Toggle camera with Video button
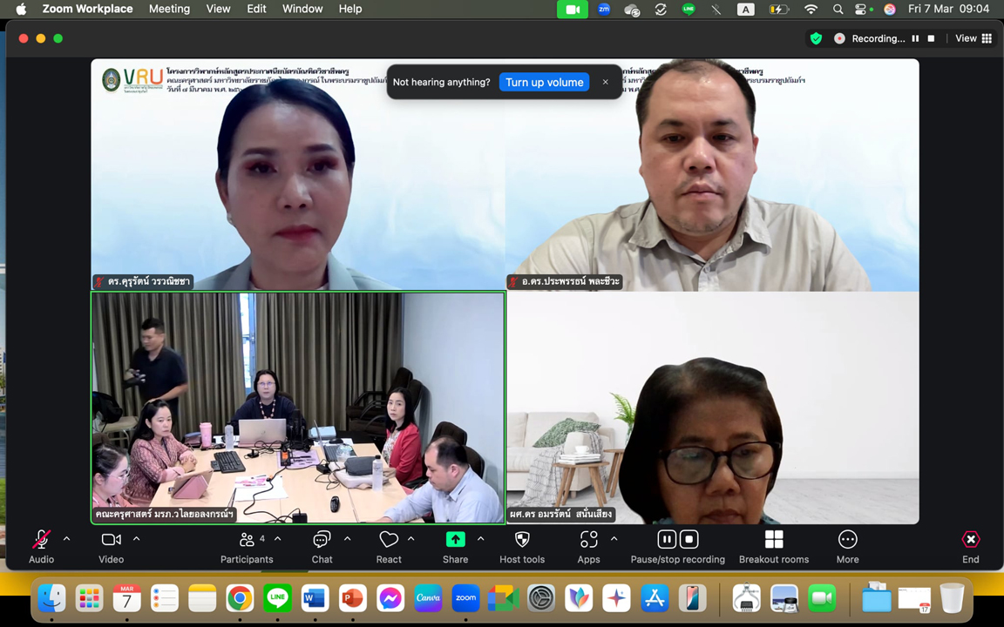Screen dimensions: 1004x627 [x=111, y=540]
